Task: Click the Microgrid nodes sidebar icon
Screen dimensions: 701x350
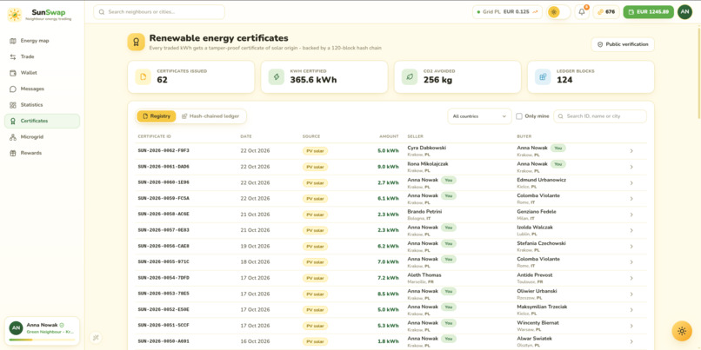Action: click(x=13, y=137)
